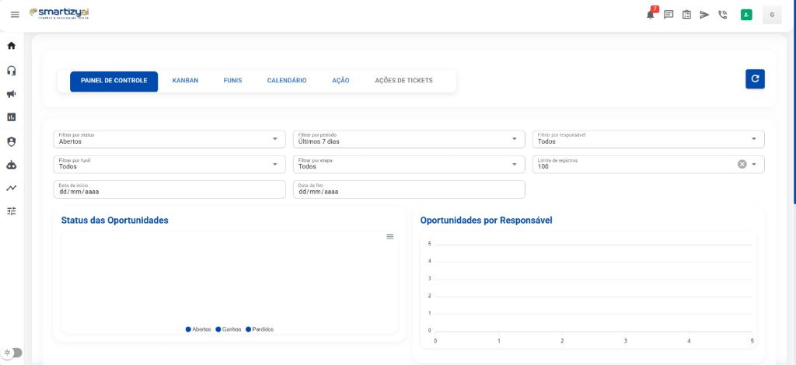This screenshot has height=365, width=796.
Task: Switch to the Ações de Tickets tab
Action: pyautogui.click(x=403, y=81)
